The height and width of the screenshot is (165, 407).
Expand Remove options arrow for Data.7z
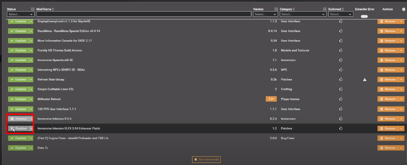coord(401,148)
